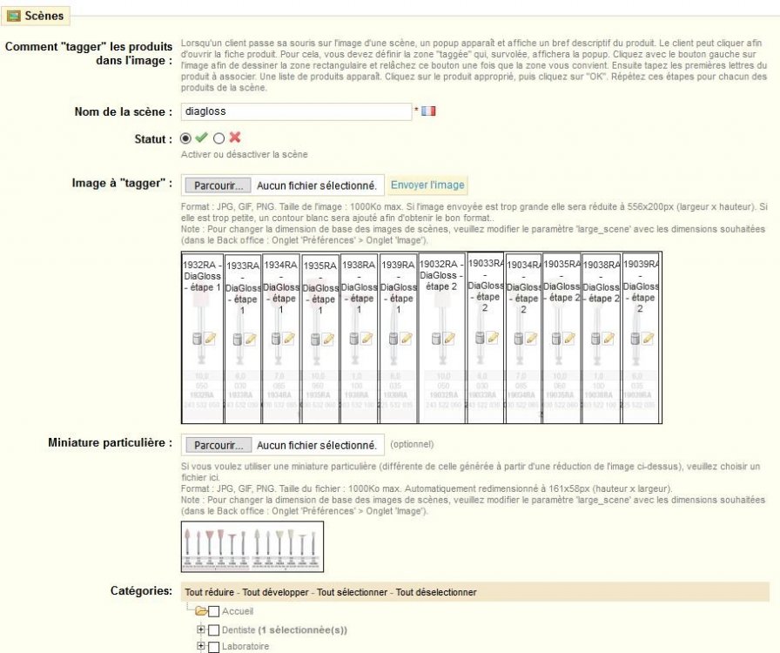Screen dimensions: 780x653
Task: Delete the 19034RA tagged zone
Action: [518, 339]
